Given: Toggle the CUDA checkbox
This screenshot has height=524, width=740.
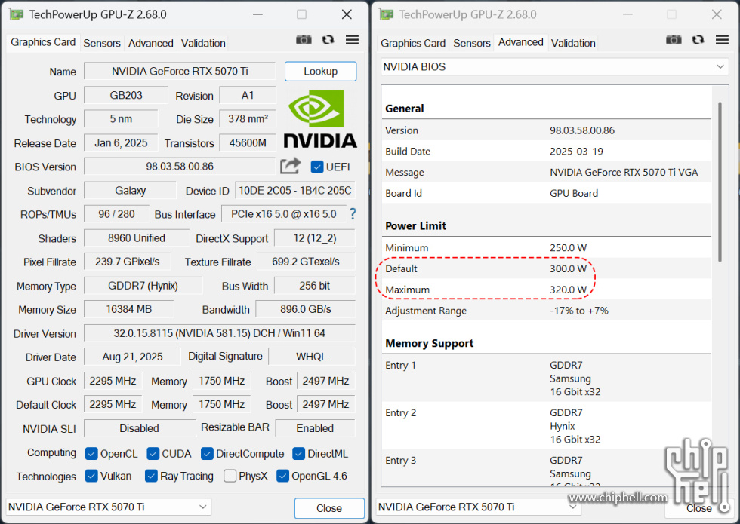Looking at the screenshot, I should pos(153,453).
